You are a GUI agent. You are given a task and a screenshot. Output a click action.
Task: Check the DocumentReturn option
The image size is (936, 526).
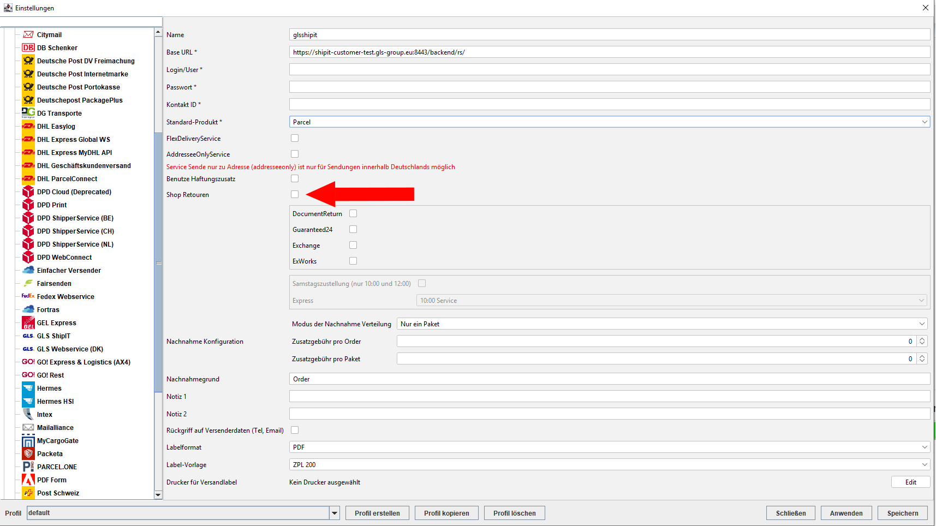(353, 213)
